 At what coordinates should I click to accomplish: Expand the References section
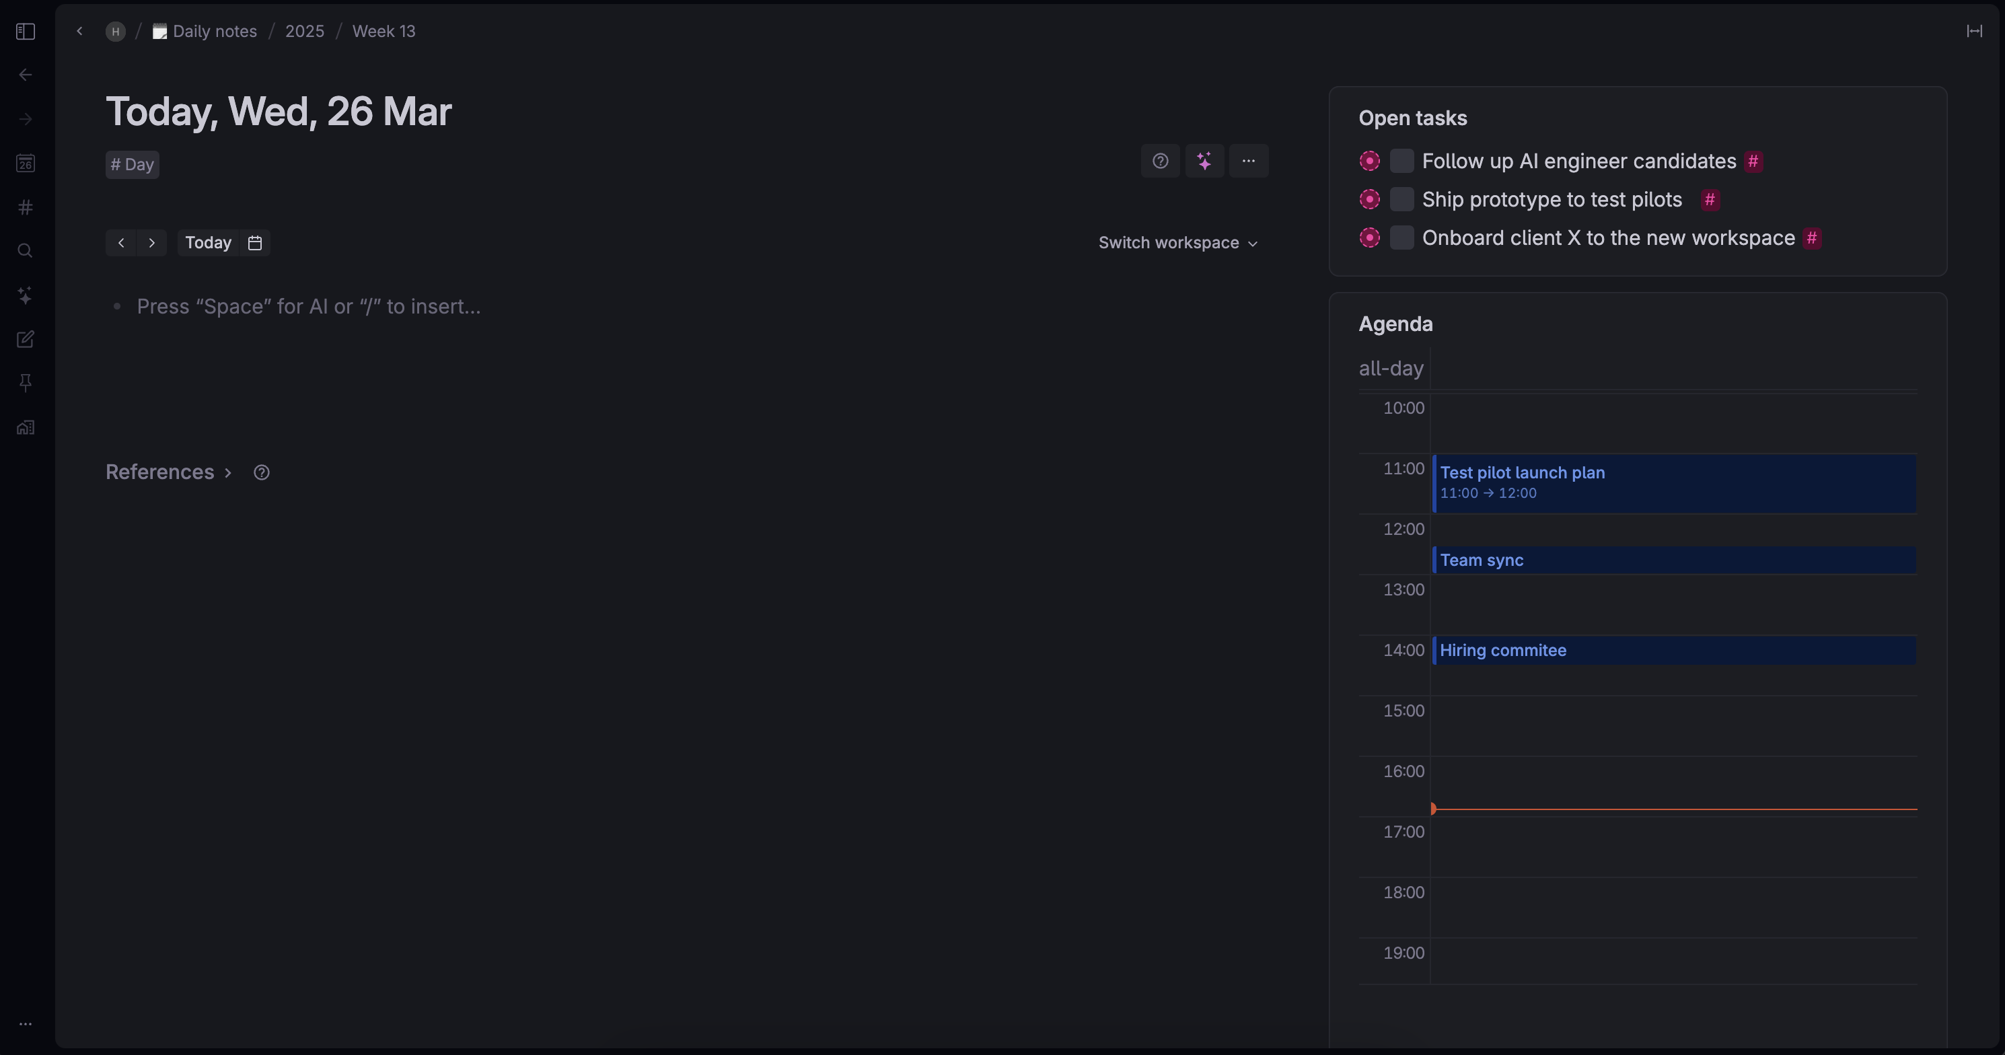point(228,472)
